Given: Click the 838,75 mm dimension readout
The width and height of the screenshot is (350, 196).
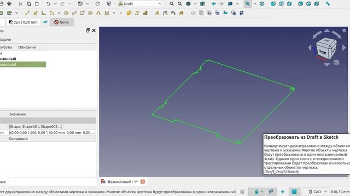Looking at the screenshot, I should tap(340, 192).
